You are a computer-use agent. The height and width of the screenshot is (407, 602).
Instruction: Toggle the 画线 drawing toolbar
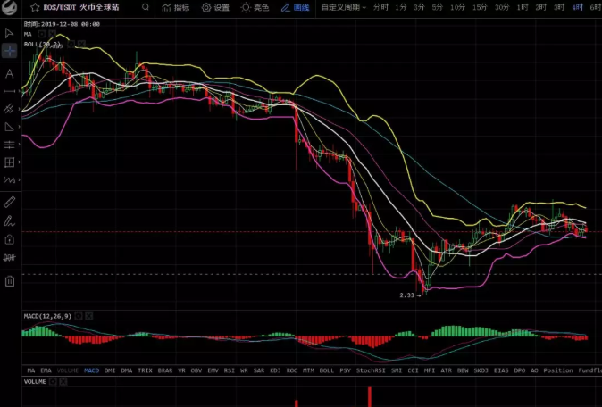pyautogui.click(x=295, y=7)
